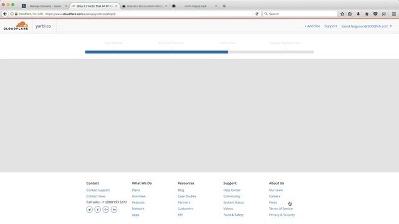Close the Step 3 Cloudflare tab

click(x=116, y=6)
